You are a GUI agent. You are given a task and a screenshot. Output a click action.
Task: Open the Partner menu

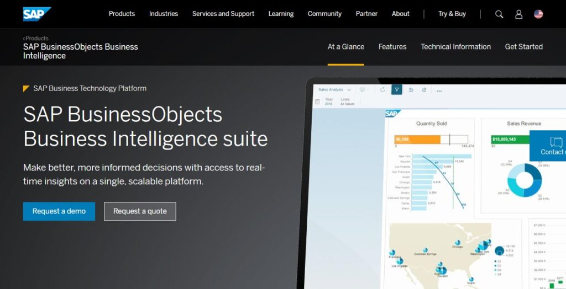tap(366, 14)
